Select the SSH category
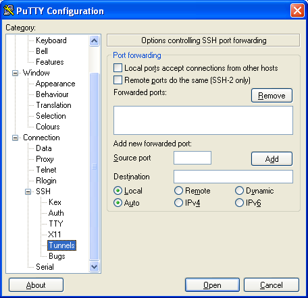Viewport: 308px width, 298px height. pyautogui.click(x=43, y=191)
